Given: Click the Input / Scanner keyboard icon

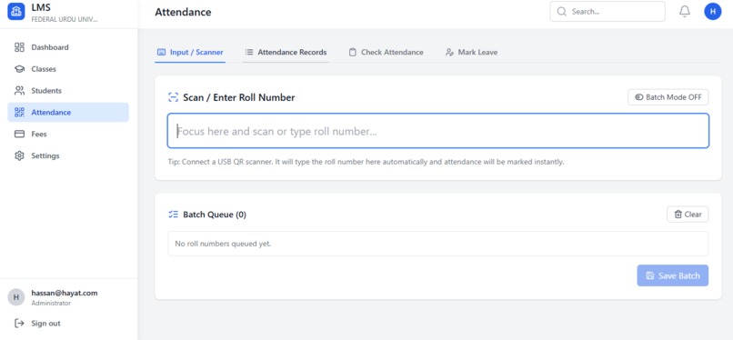Looking at the screenshot, I should 161,53.
